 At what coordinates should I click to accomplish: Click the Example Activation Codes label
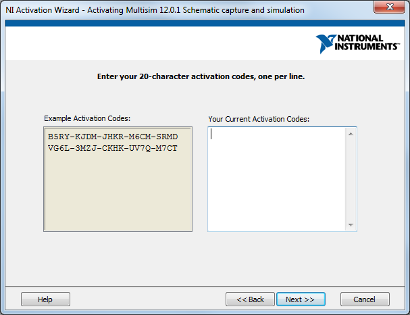tap(86, 118)
